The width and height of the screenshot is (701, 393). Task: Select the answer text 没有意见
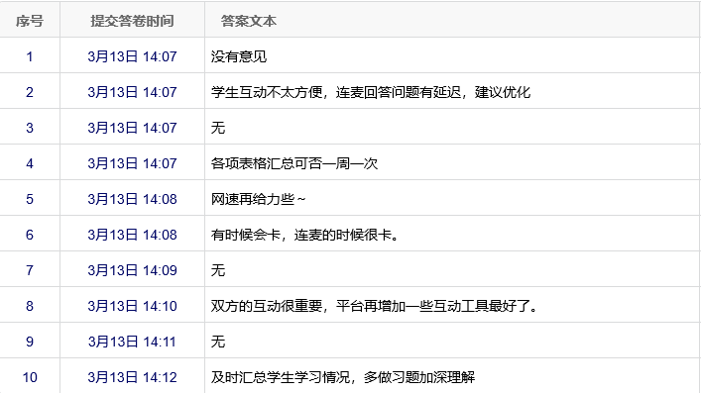point(239,56)
